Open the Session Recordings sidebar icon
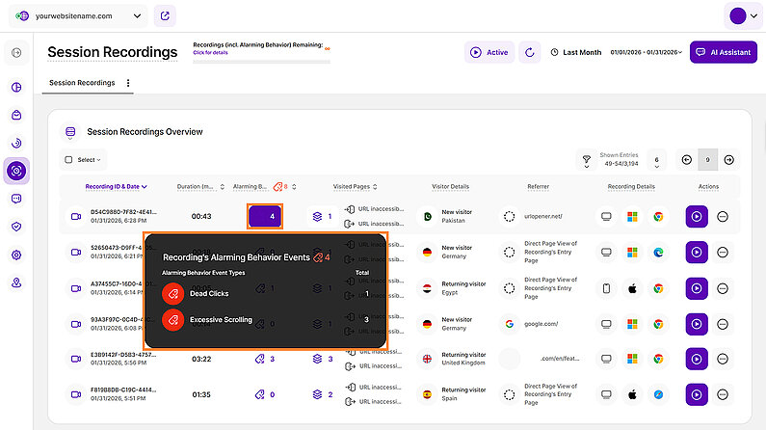Viewport: 766px width, 430px height. (16, 171)
